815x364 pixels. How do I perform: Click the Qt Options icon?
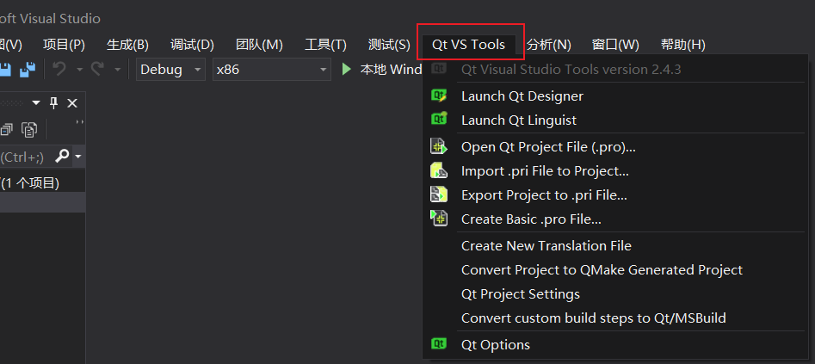tap(439, 344)
